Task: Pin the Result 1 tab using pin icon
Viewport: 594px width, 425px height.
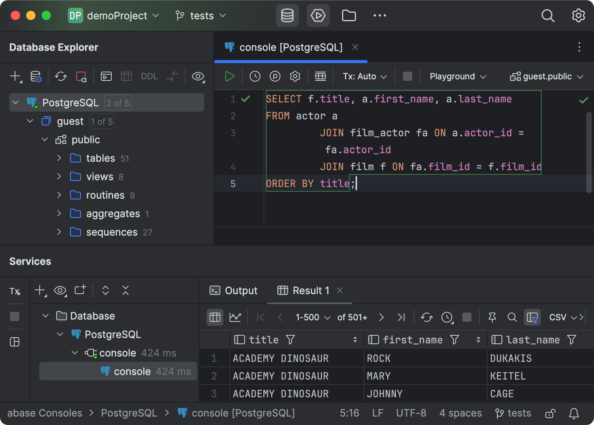Action: coord(492,317)
